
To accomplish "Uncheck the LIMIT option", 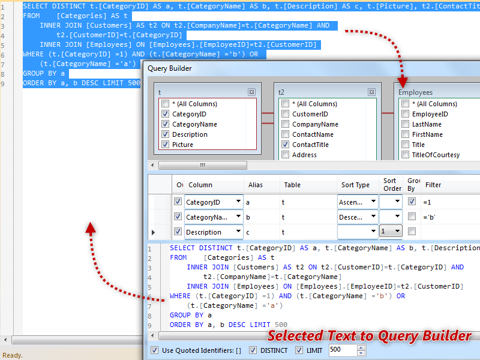I will (299, 350).
